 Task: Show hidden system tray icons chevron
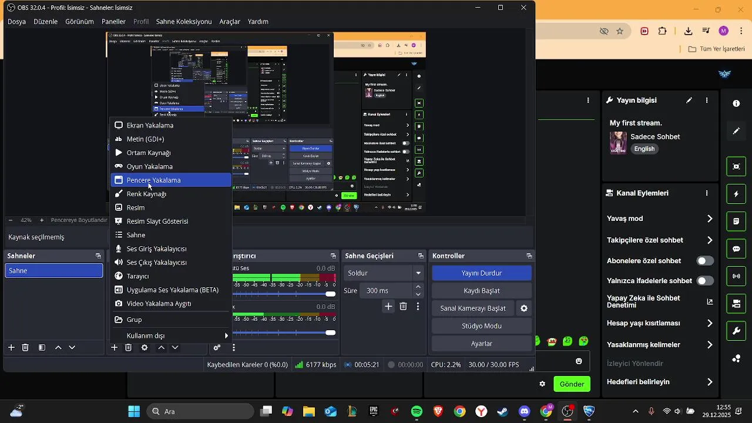(x=635, y=411)
